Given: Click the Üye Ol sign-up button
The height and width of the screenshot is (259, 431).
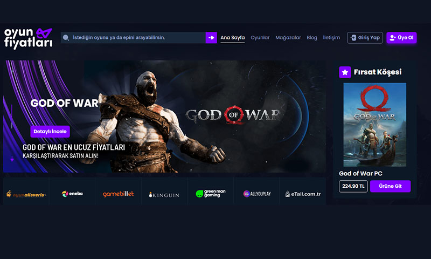Looking at the screenshot, I should pyautogui.click(x=401, y=38).
